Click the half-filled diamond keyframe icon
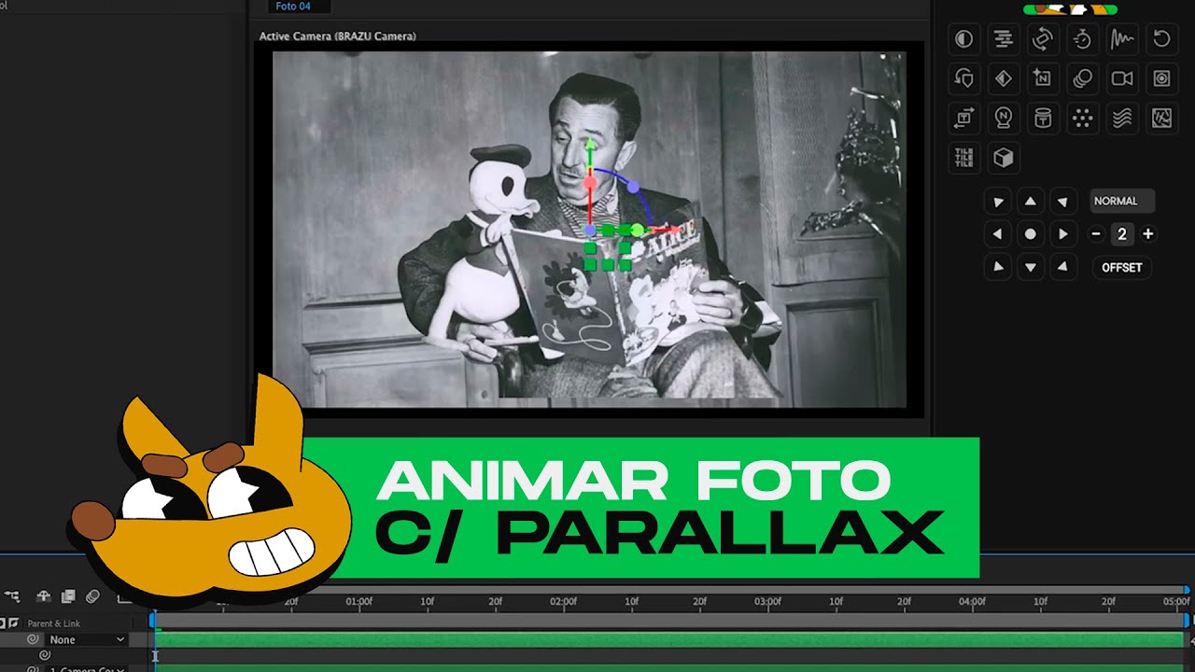 [x=1004, y=78]
